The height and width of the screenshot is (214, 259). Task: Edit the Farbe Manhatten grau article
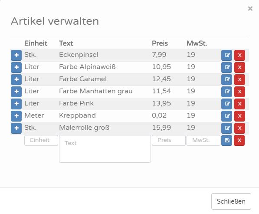pos(226,92)
